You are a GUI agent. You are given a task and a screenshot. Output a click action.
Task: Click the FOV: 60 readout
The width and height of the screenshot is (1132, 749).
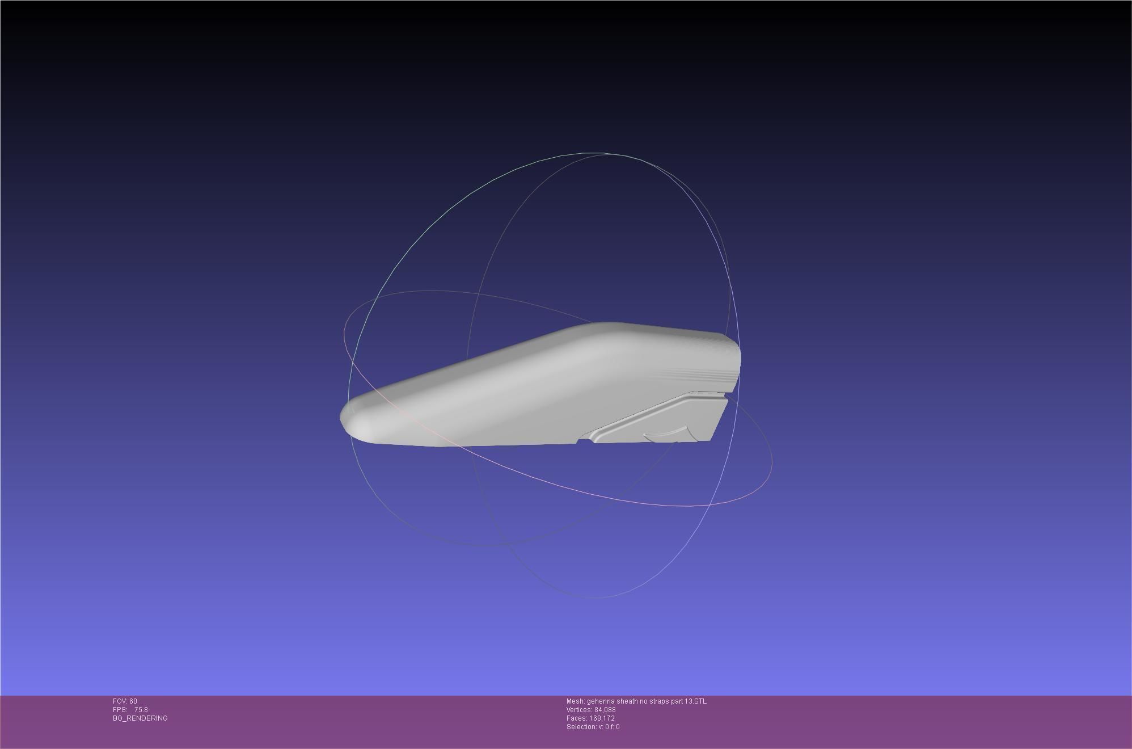pos(125,701)
